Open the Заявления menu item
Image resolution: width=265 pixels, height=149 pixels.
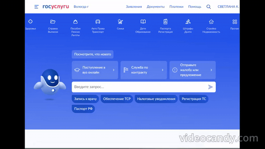(134, 7)
